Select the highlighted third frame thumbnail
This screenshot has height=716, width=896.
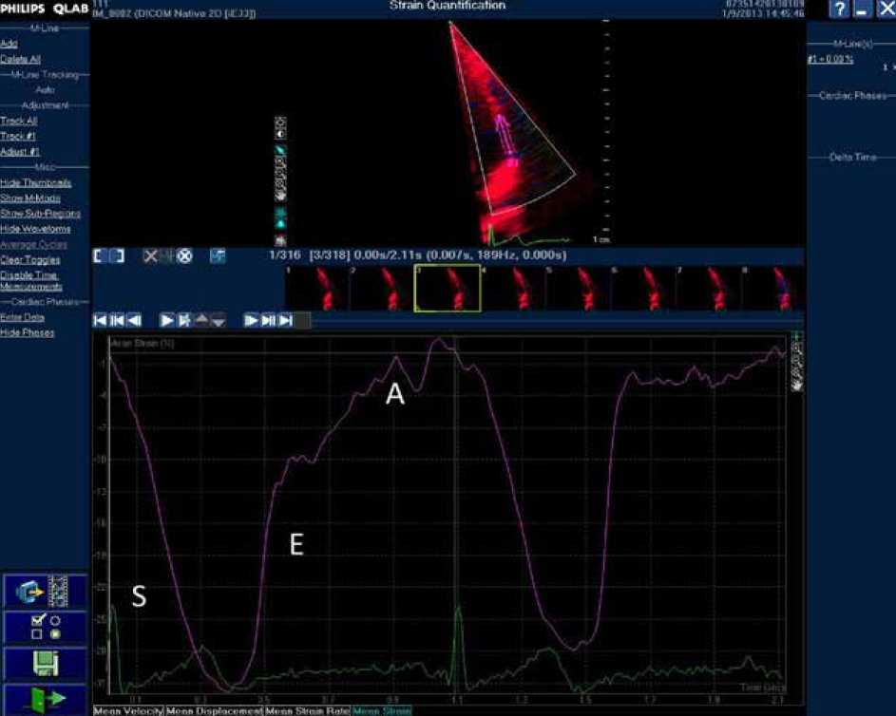pyautogui.click(x=448, y=289)
